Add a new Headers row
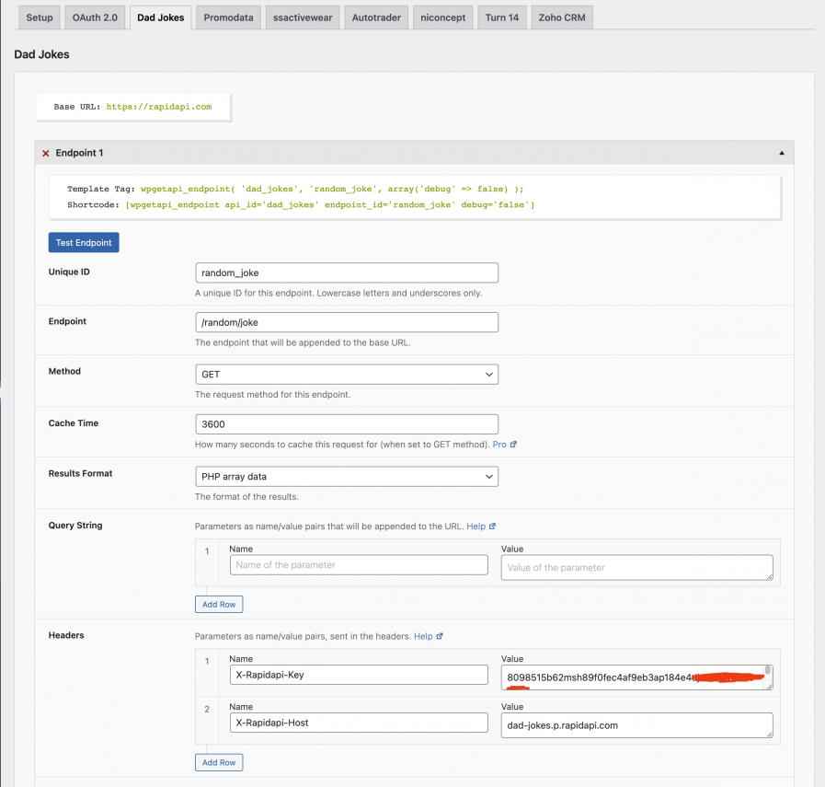 coord(218,762)
